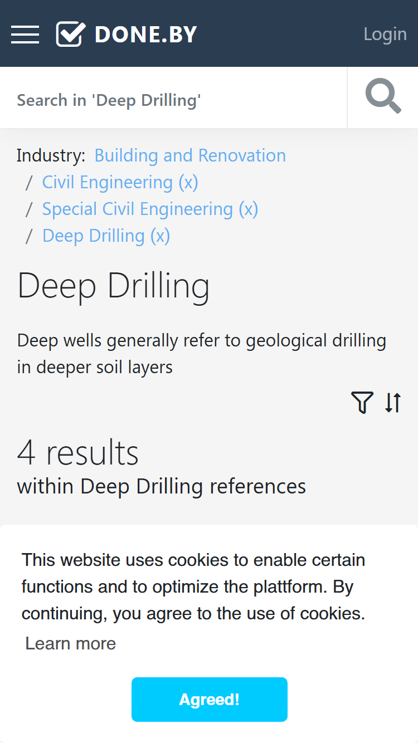Click the magnifying glass search icon
The width and height of the screenshot is (418, 743).
point(383,97)
